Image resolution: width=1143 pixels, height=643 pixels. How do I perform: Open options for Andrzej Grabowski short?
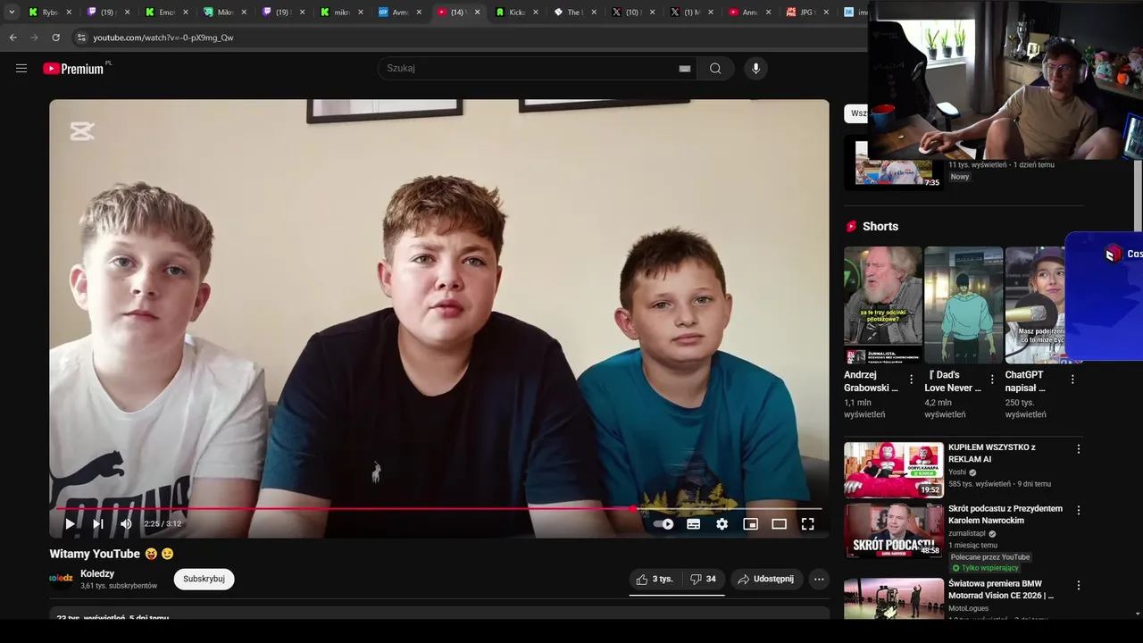pyautogui.click(x=912, y=380)
